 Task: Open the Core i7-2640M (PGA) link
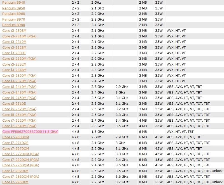[19, 126]
